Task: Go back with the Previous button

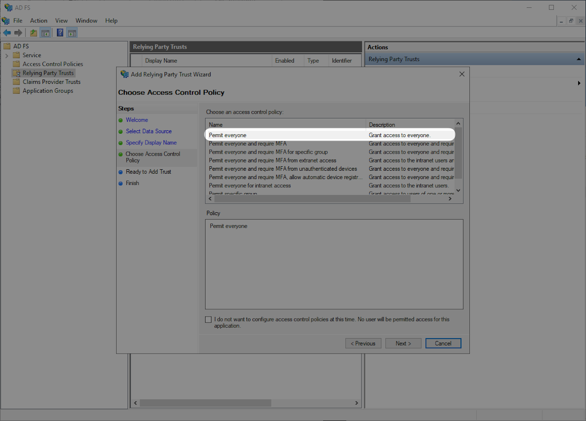Action: click(363, 343)
